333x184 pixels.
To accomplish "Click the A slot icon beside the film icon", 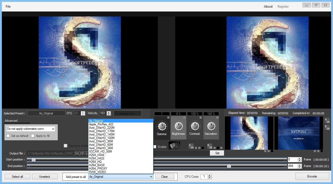I will [x=191, y=146].
